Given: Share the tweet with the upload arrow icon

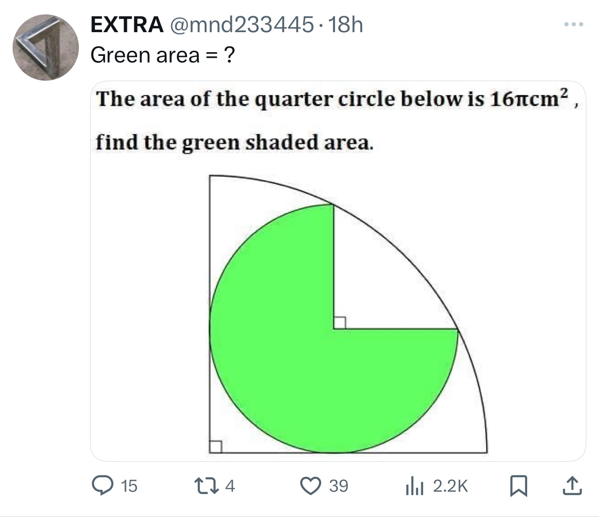Looking at the screenshot, I should coord(572,486).
